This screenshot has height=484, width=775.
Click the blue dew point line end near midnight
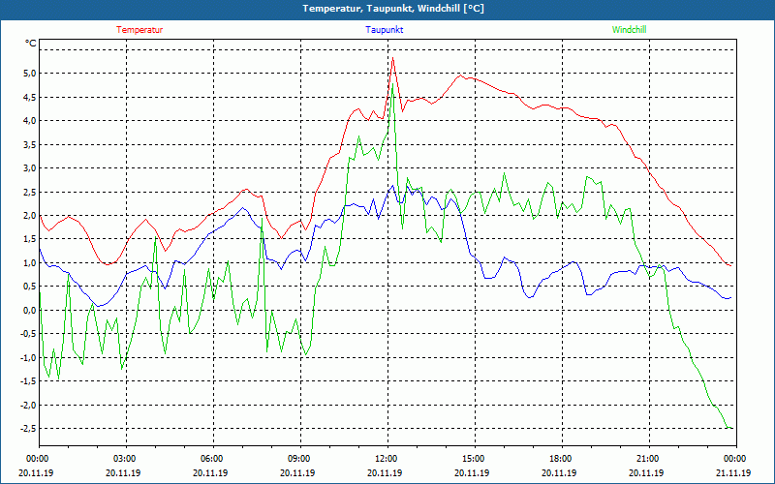pos(729,298)
